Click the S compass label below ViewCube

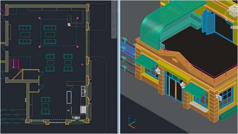226,20
